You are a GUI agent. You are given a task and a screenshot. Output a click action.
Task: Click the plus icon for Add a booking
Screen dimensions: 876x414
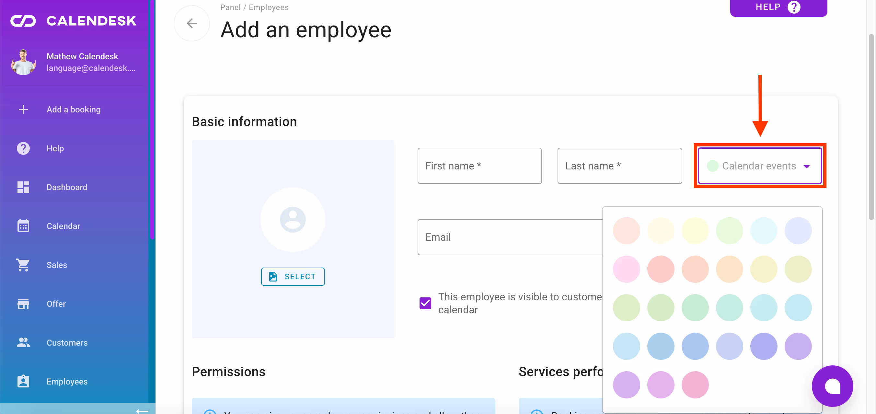(x=23, y=109)
